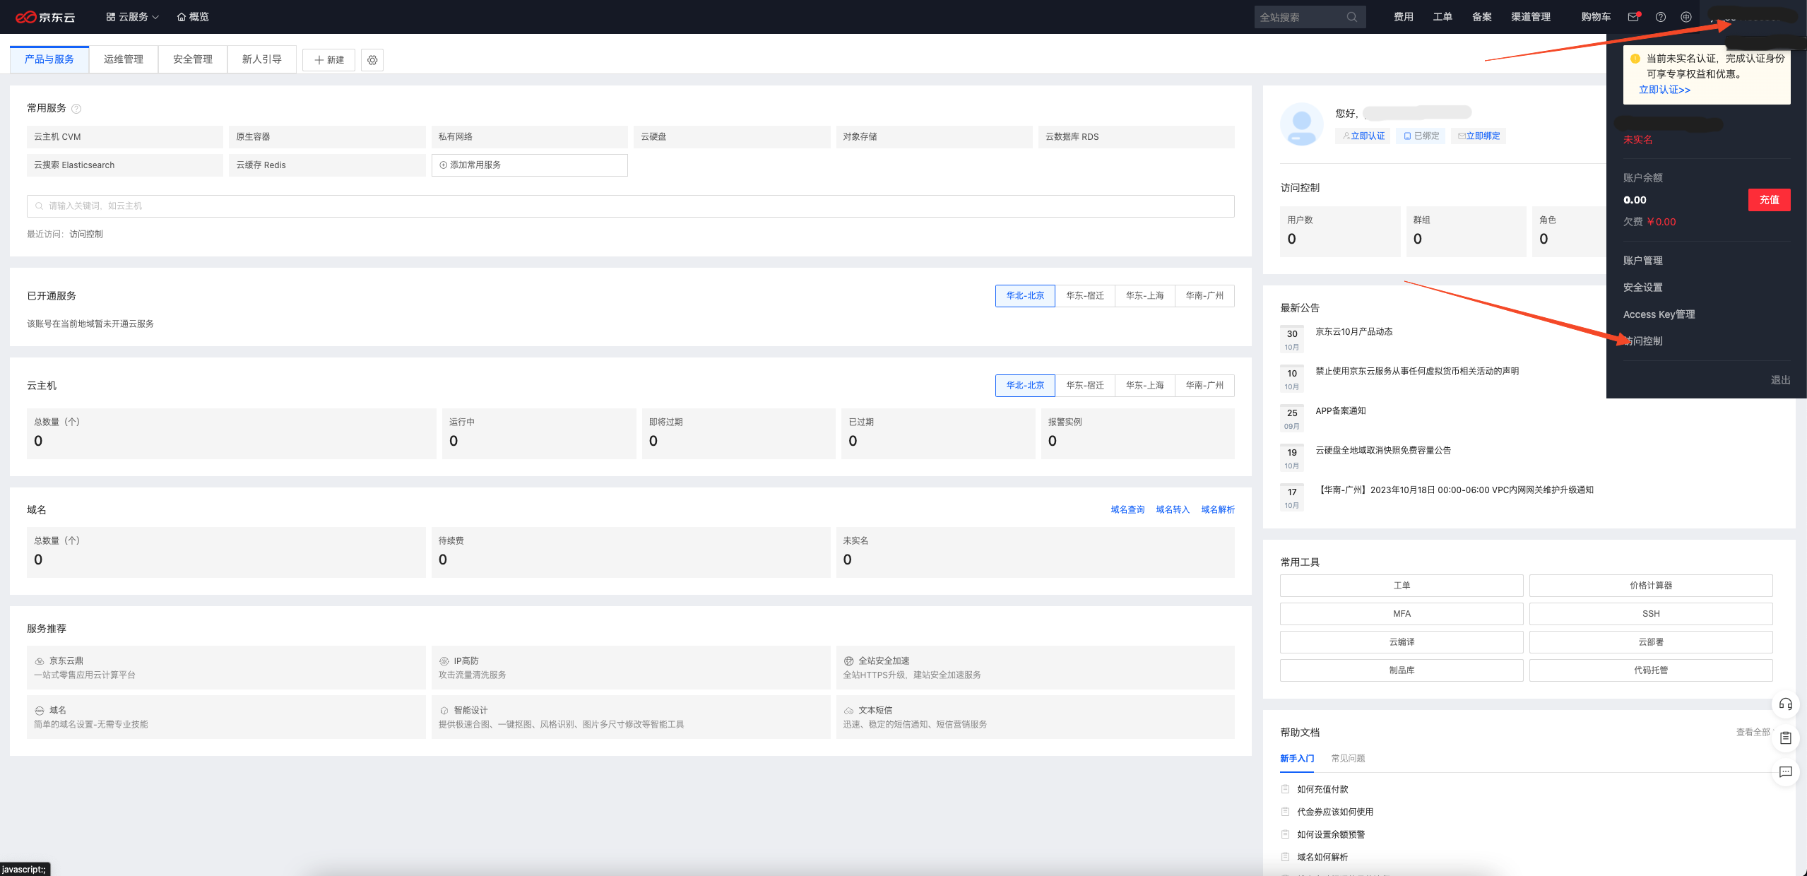Open 文本短信 recommended service
The image size is (1807, 876).
(1036, 717)
